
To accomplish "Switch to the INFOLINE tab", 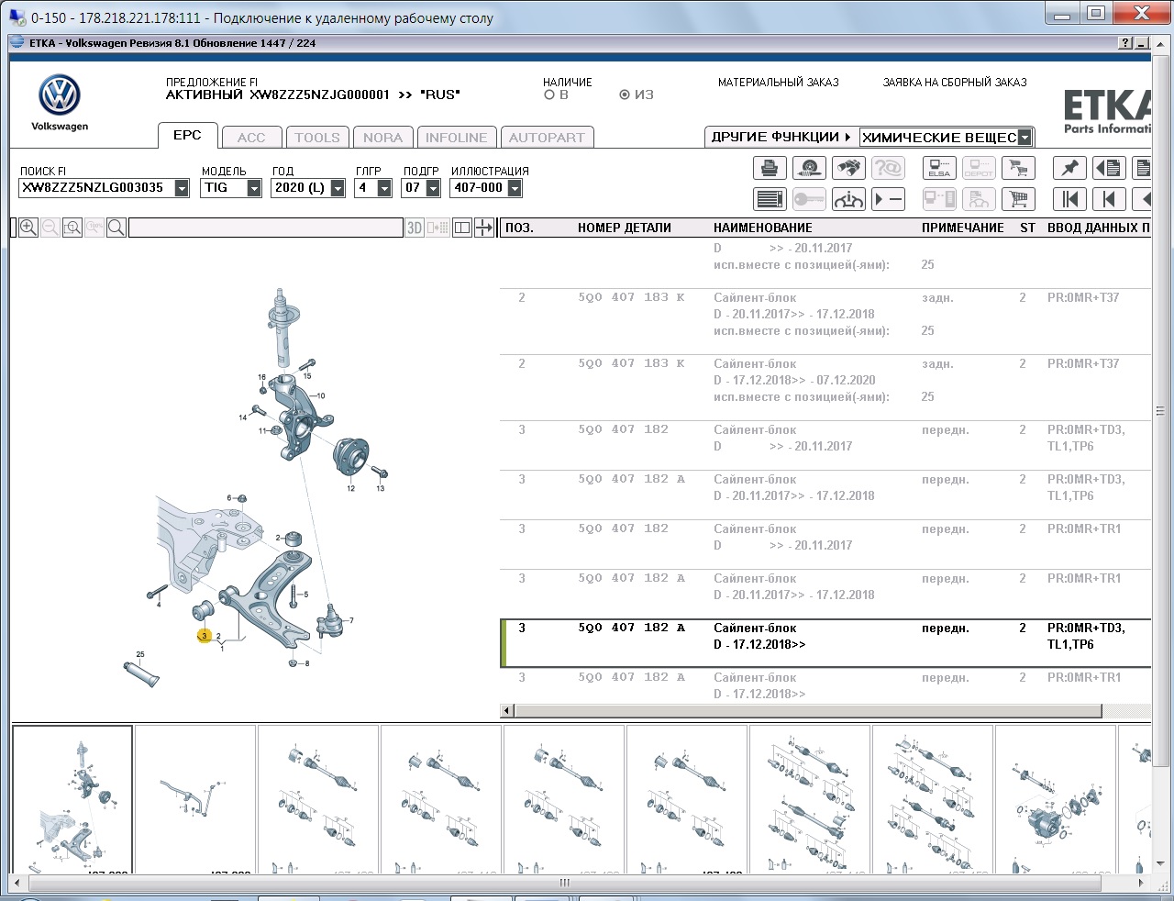I will 457,138.
